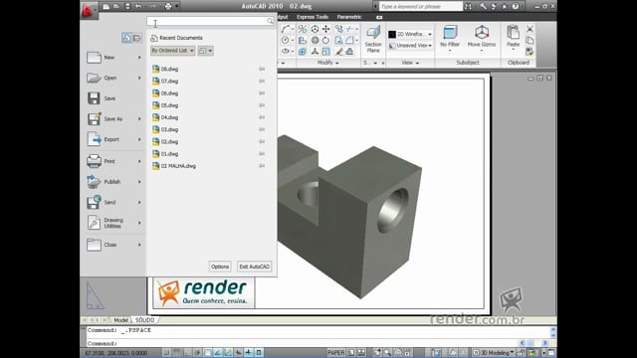Image resolution: width=637 pixels, height=358 pixels.
Task: Click the Section Plane tool
Action: (373, 40)
